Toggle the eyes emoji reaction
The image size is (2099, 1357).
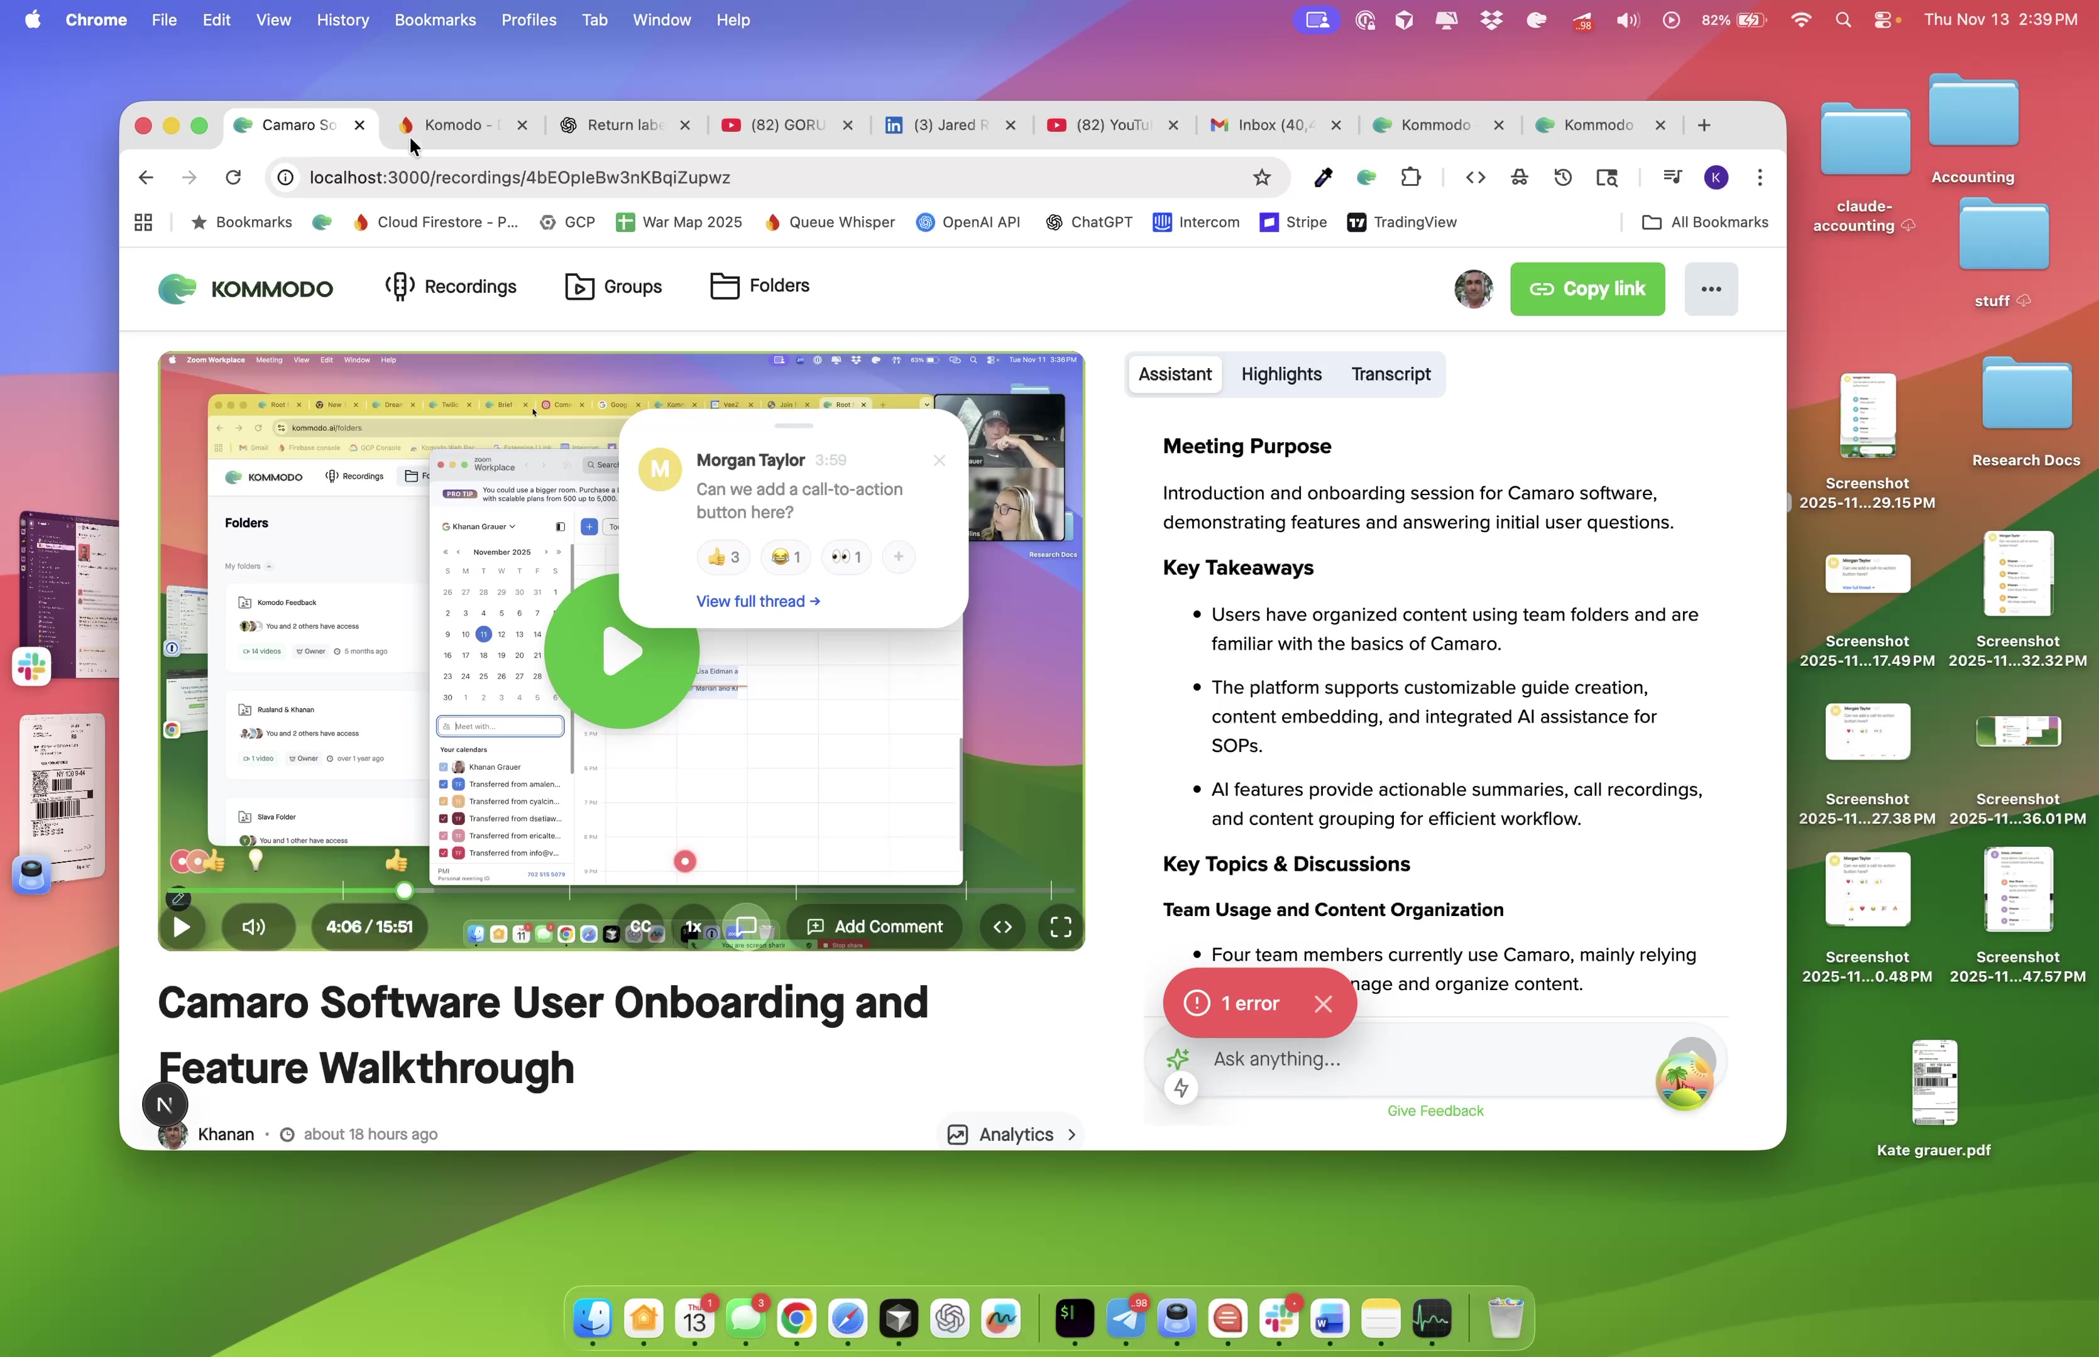click(846, 557)
